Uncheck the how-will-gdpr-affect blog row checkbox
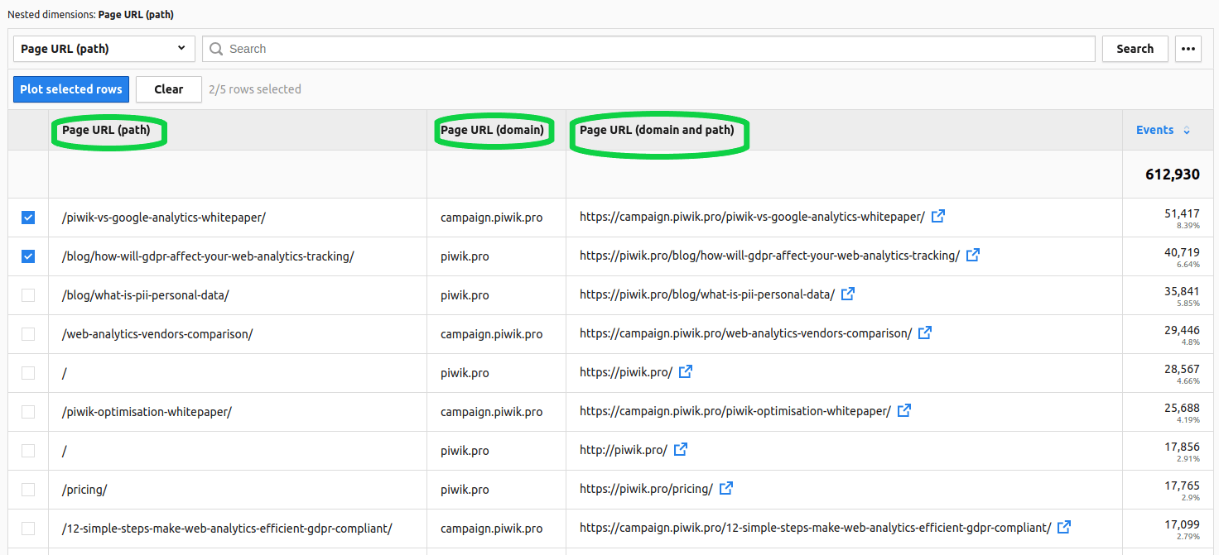Screen dimensions: 1219x555 coord(28,256)
